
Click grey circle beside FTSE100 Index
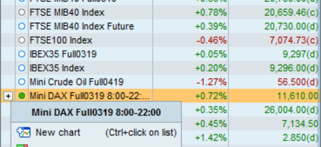(x=22, y=40)
